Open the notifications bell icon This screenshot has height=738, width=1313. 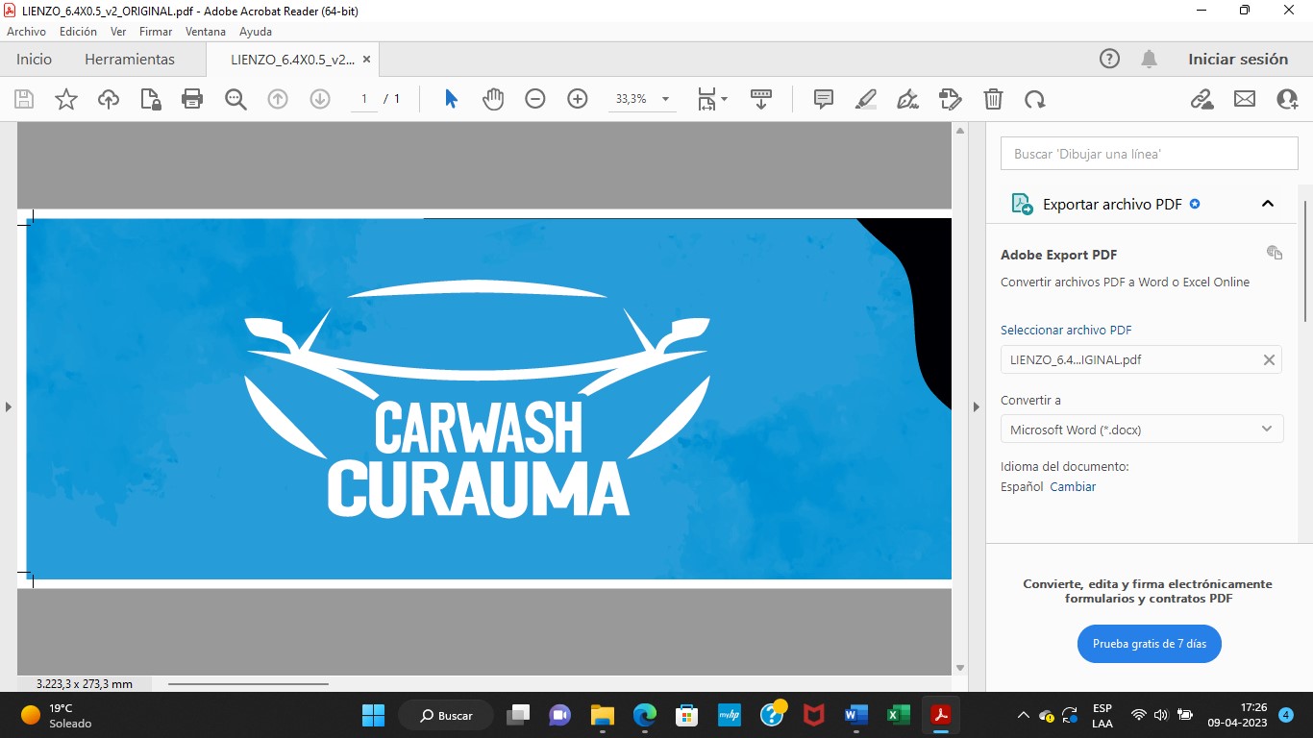point(1149,59)
